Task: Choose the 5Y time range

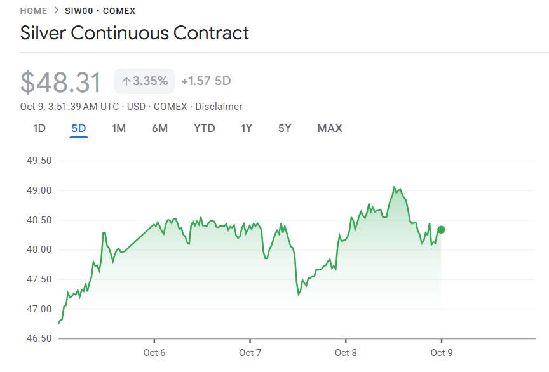Action: coord(285,128)
